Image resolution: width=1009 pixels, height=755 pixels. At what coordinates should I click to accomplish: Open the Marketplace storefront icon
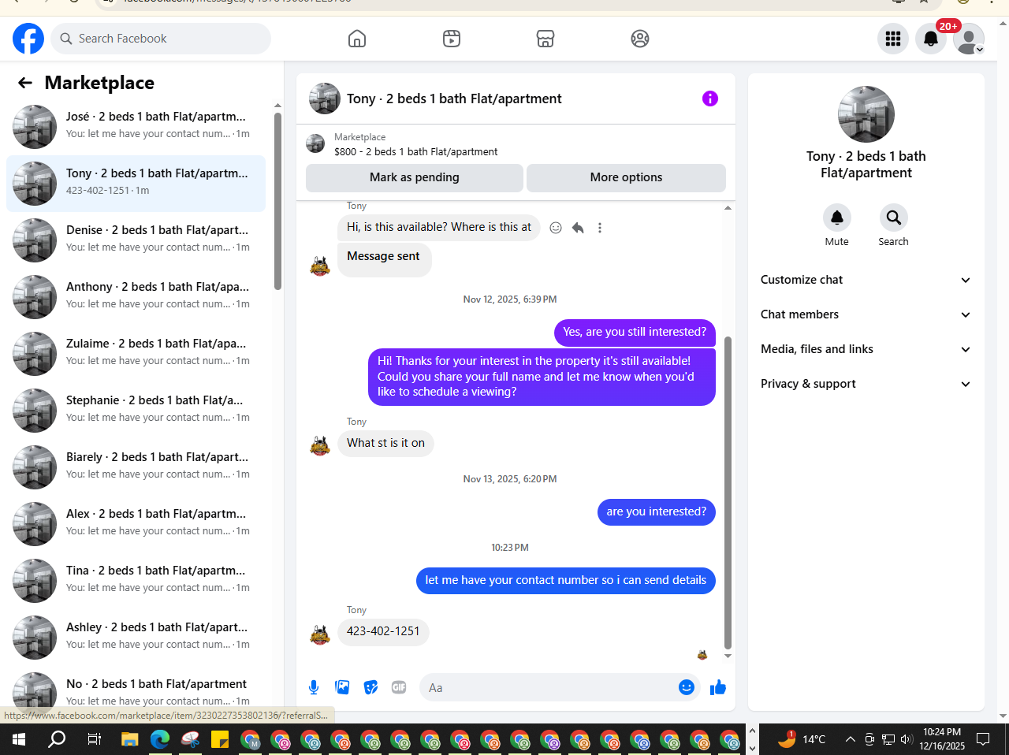pos(545,39)
